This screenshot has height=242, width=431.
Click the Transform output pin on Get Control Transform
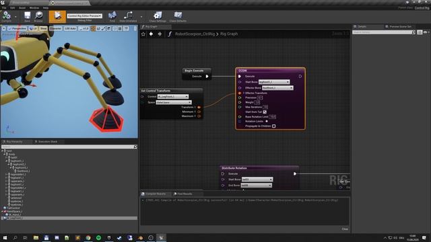199,107
